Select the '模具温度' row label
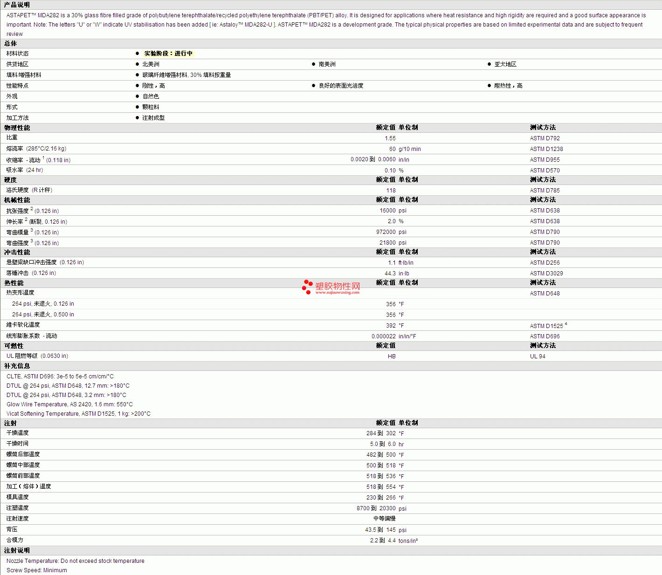The image size is (662, 575). (17, 497)
